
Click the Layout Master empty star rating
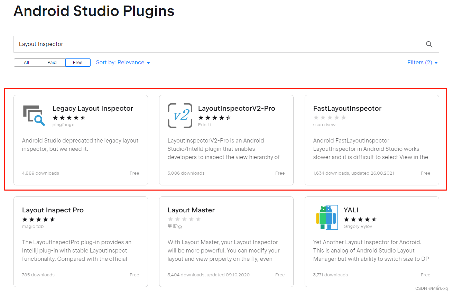coord(184,219)
